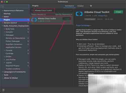
Task: Open the Sort By Relevance dropdown
Action: pos(64,15)
